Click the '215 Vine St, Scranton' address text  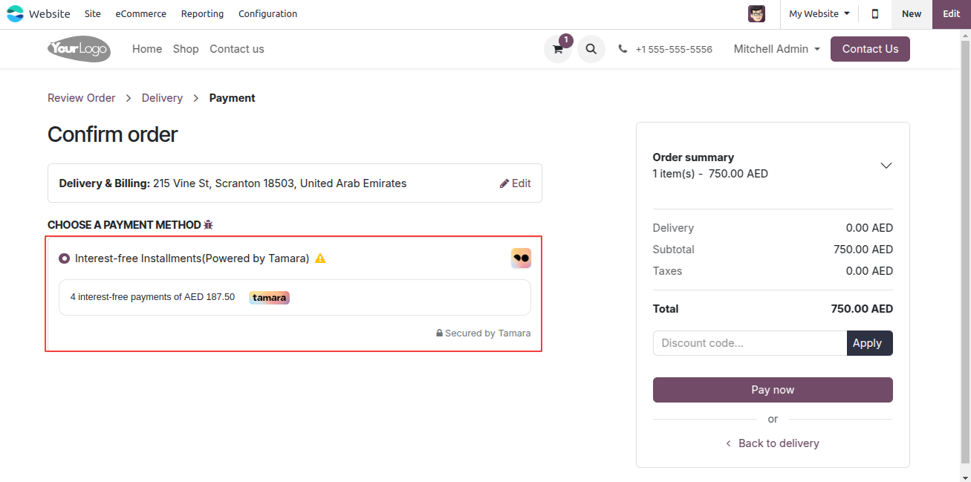[x=279, y=183]
